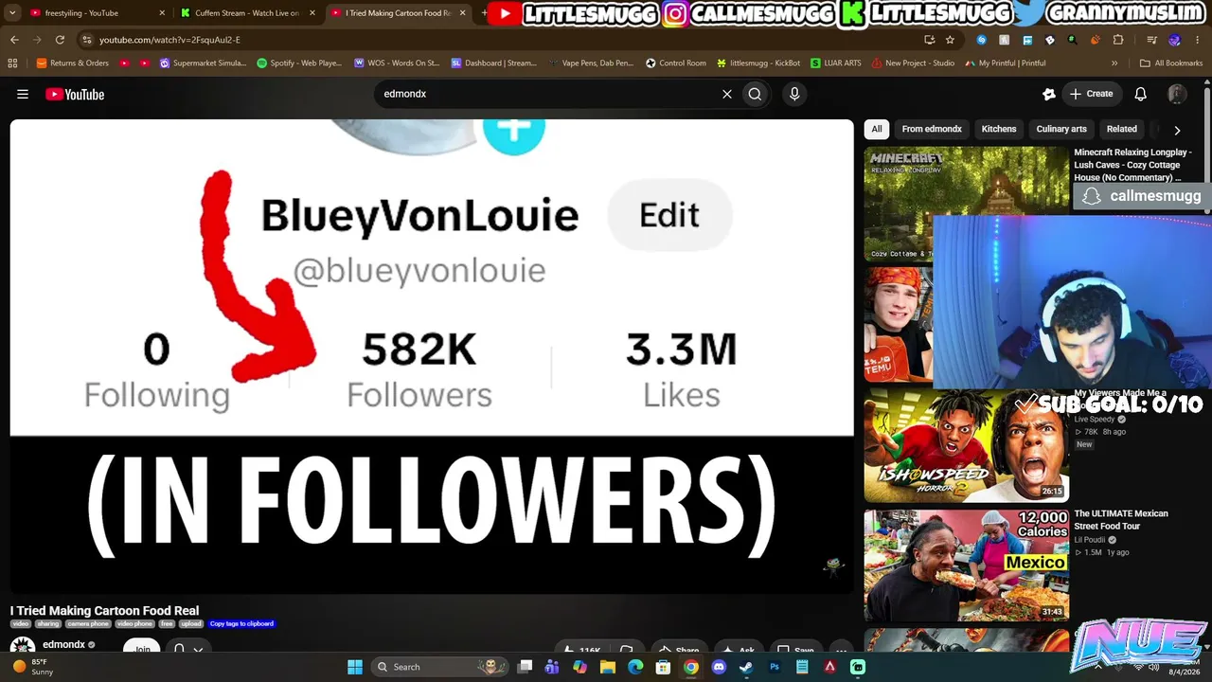Click the browser address bar URL
This screenshot has width=1212, height=682.
(169, 40)
